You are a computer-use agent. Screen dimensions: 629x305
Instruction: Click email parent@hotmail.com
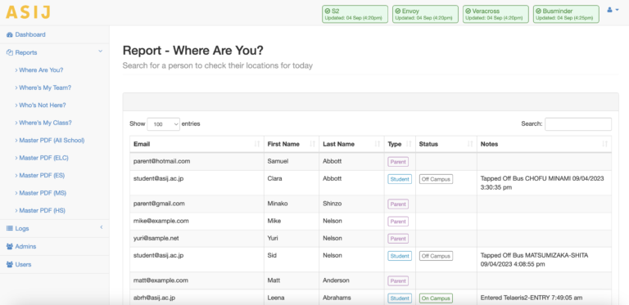point(161,161)
